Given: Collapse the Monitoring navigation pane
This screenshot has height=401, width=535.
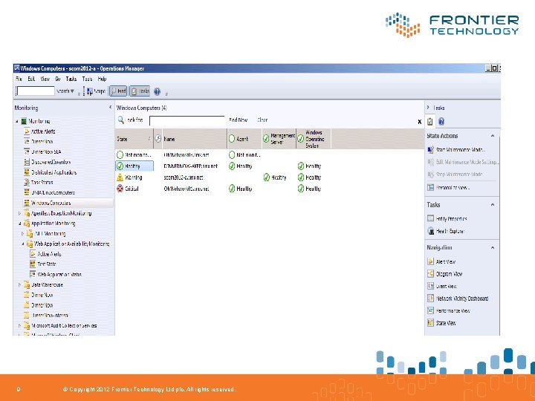Looking at the screenshot, I should click(x=110, y=108).
